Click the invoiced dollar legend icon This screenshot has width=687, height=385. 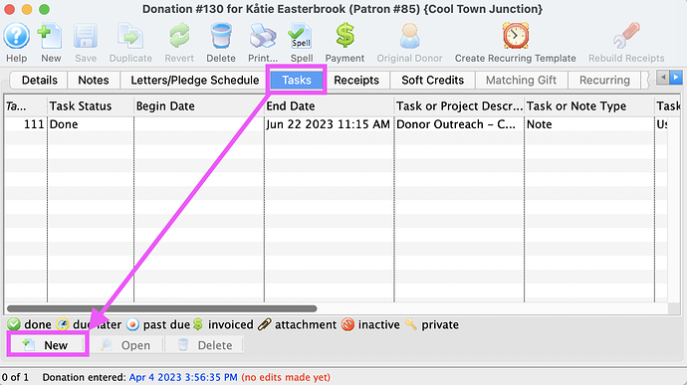pyautogui.click(x=198, y=324)
